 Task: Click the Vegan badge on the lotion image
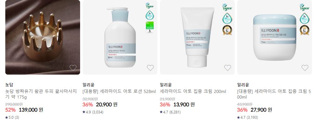point(150,6)
